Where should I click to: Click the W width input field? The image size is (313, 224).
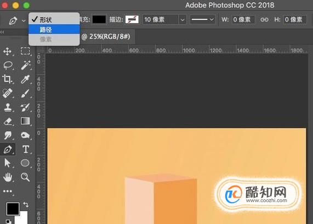point(243,20)
